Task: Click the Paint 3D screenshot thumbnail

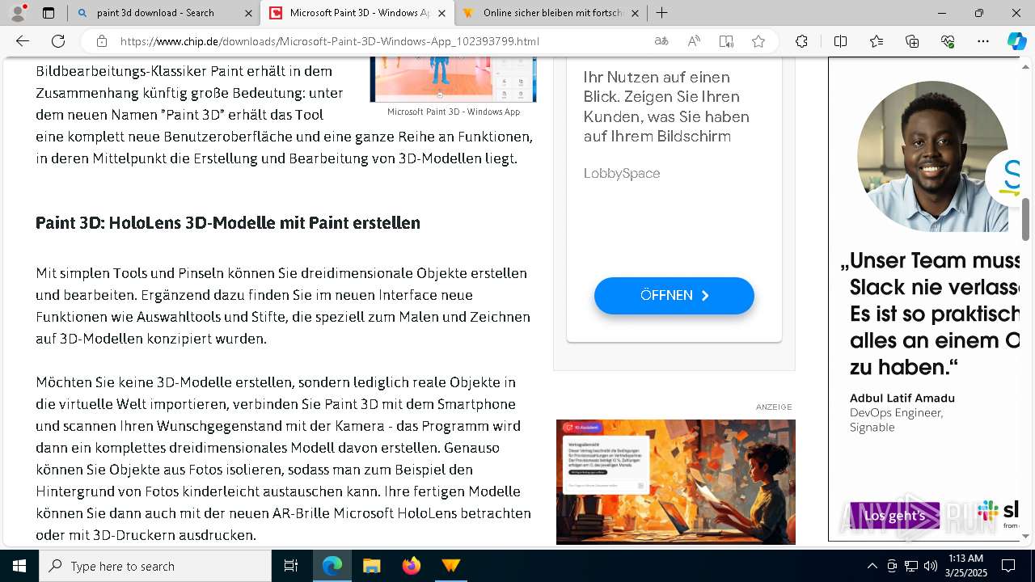Action: point(453,80)
